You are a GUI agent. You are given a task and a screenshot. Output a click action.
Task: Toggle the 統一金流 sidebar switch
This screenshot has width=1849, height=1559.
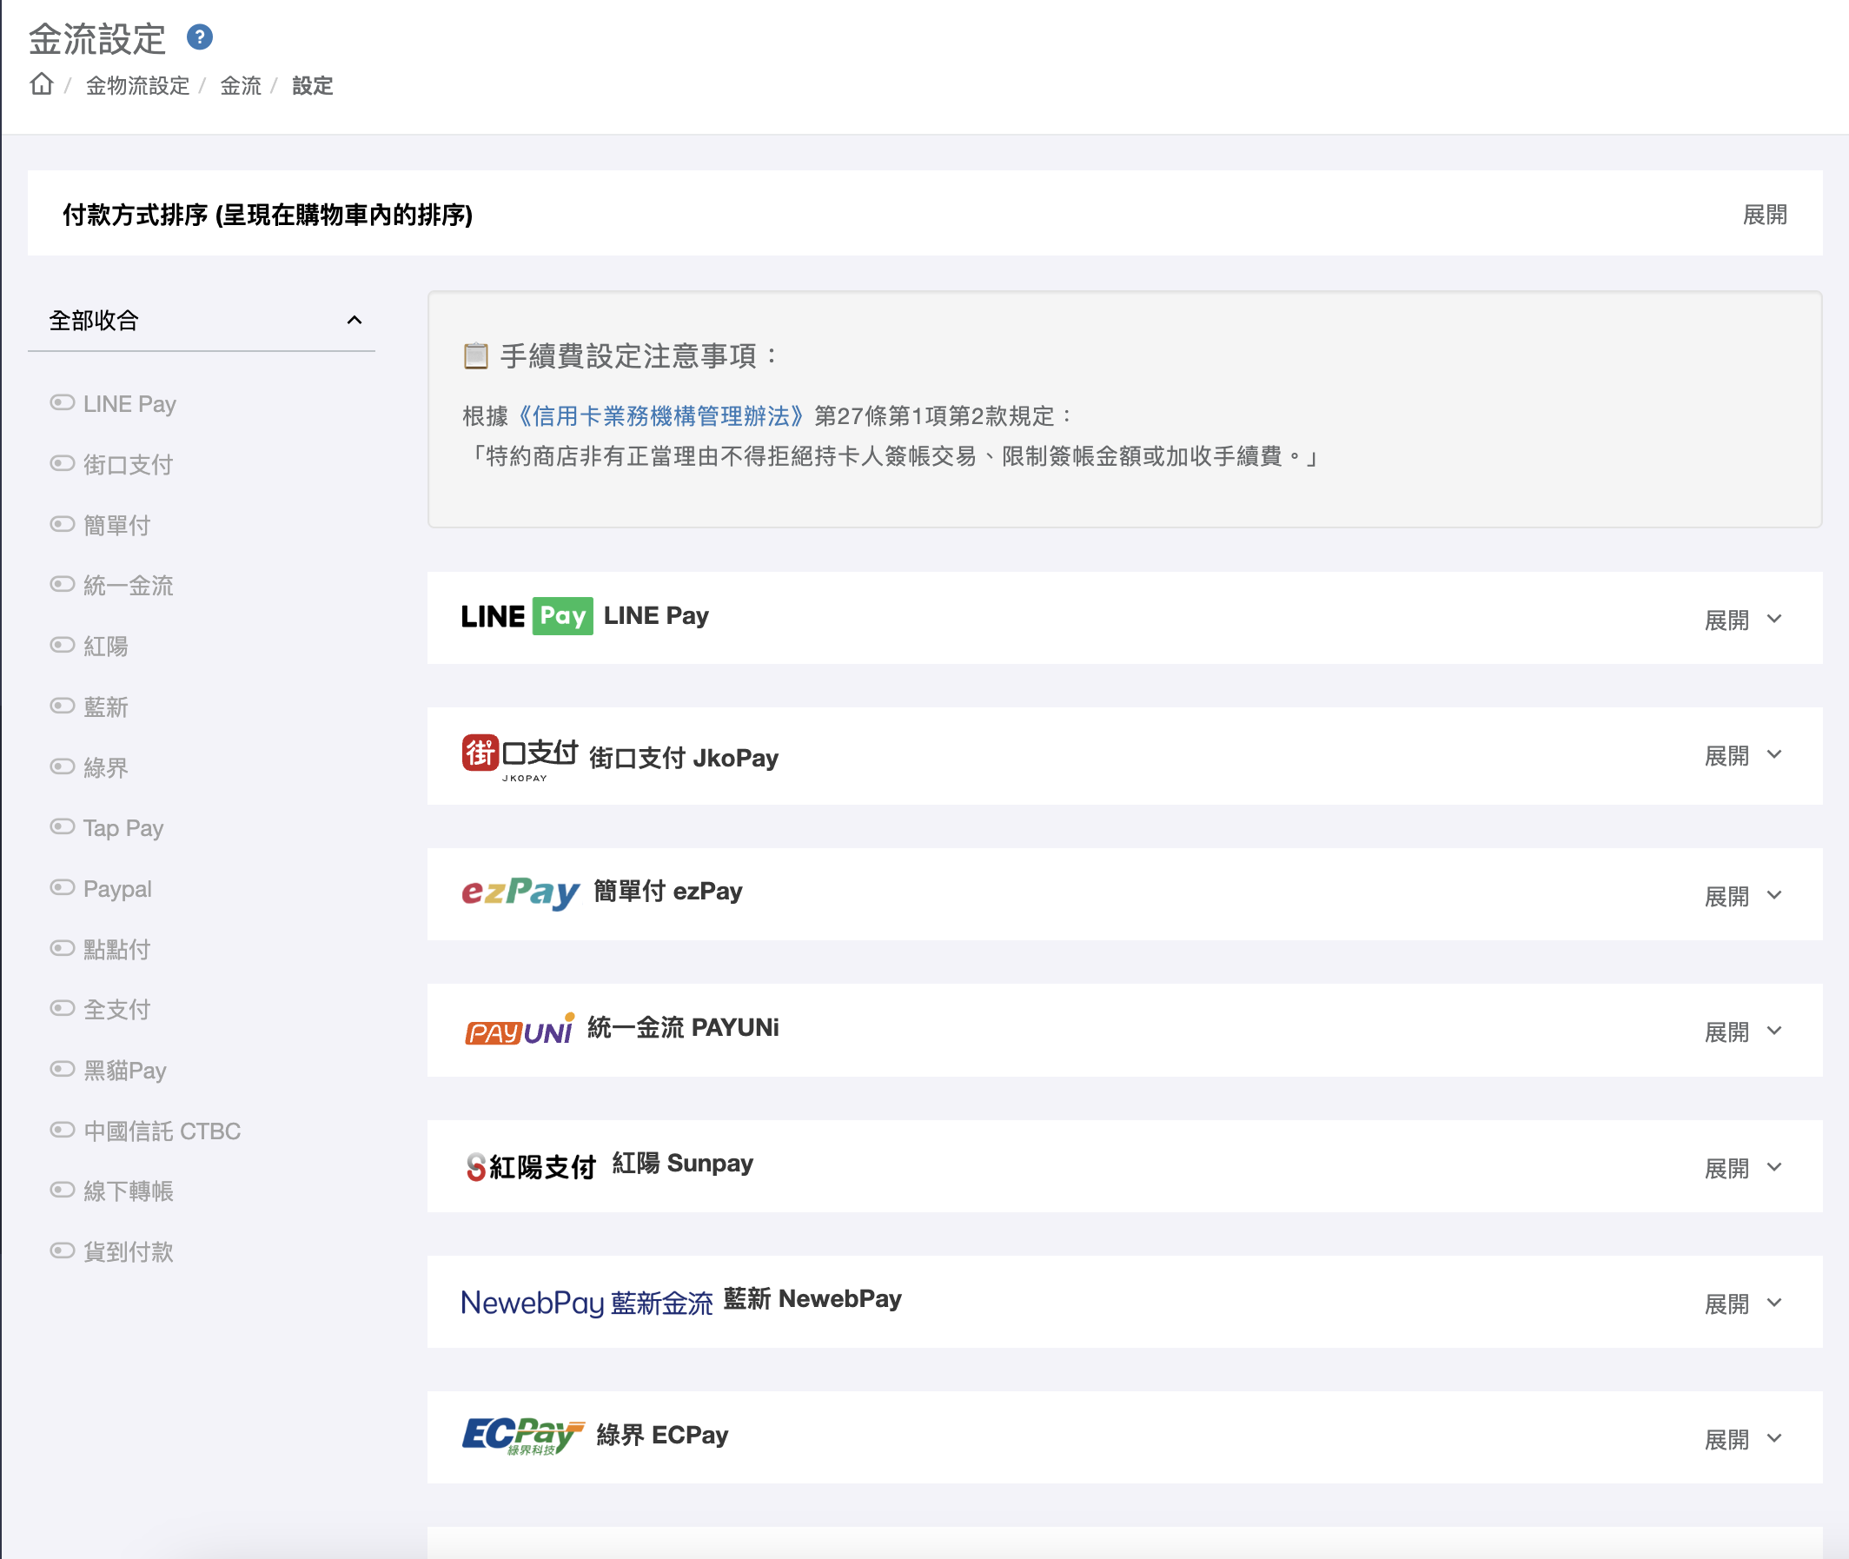62,584
